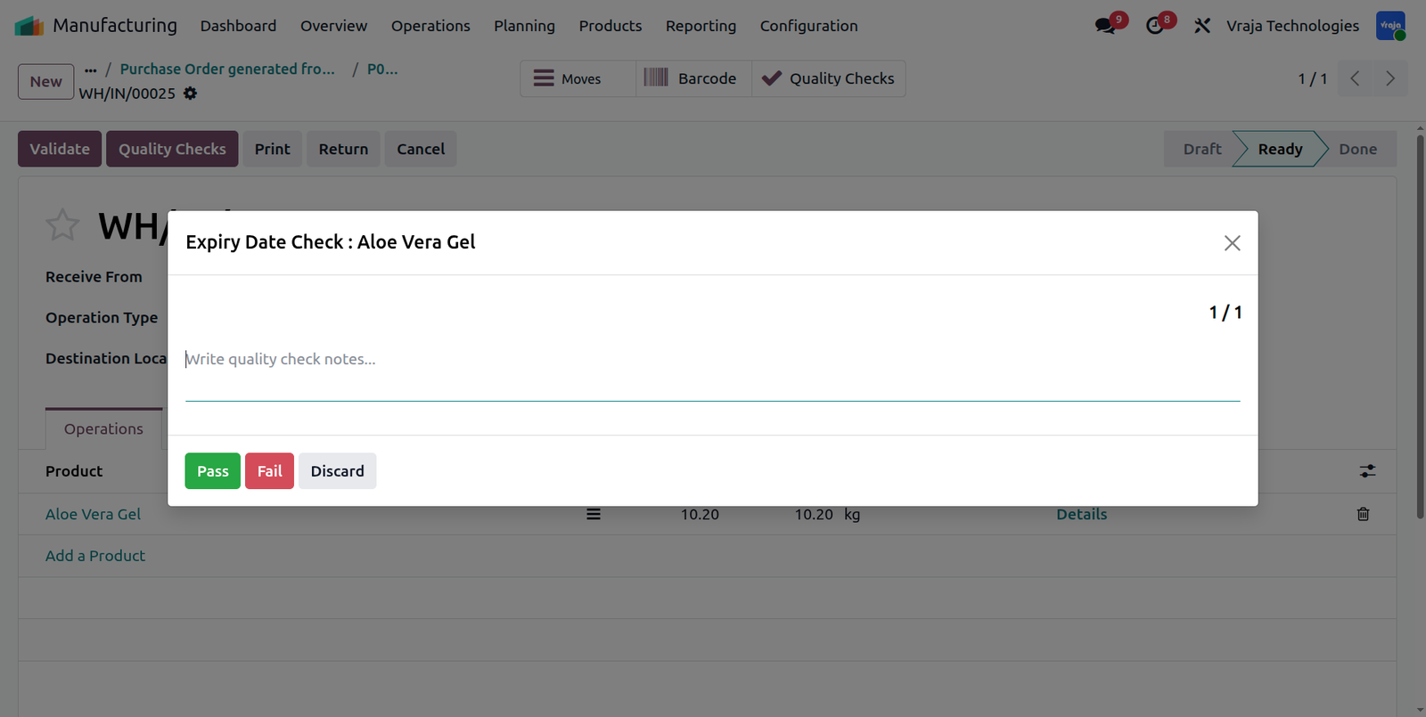The width and height of the screenshot is (1426, 717).
Task: Select the Ready status stage
Action: 1280,149
